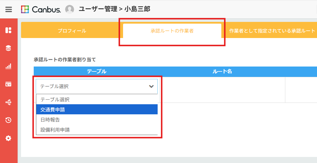Open the settings gear sidebar icon

[8, 138]
